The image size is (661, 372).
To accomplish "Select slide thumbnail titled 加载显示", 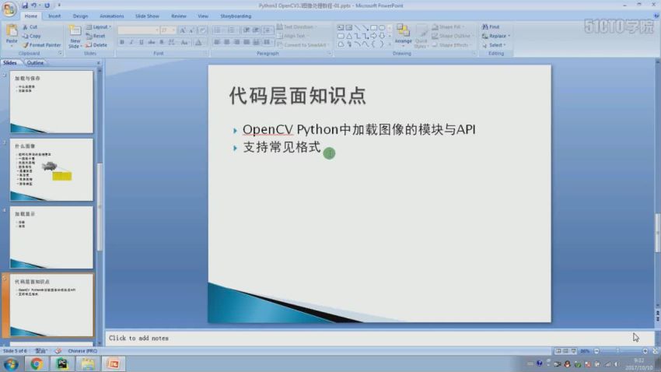I will pyautogui.click(x=51, y=237).
